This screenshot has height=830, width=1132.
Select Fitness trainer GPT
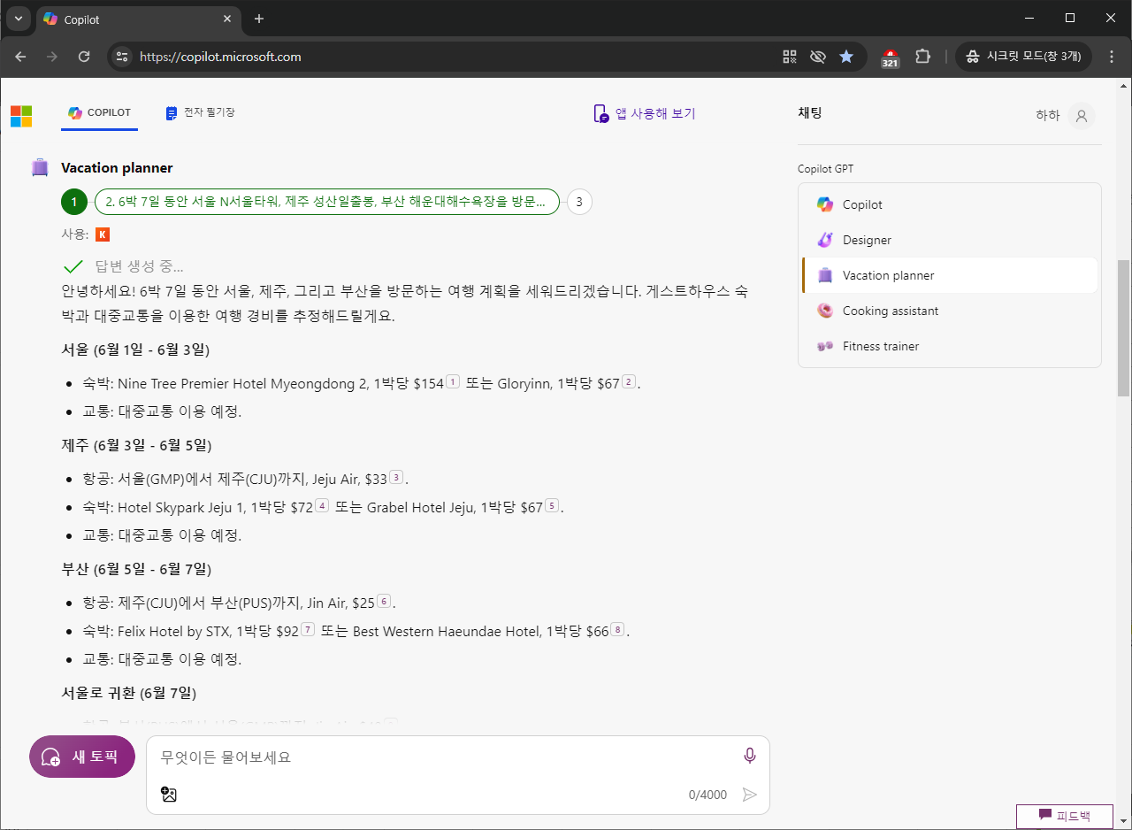click(950, 346)
